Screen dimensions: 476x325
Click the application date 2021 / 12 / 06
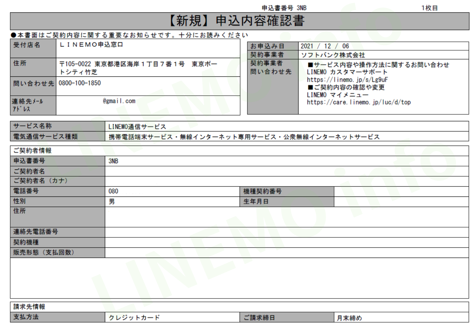coord(325,46)
